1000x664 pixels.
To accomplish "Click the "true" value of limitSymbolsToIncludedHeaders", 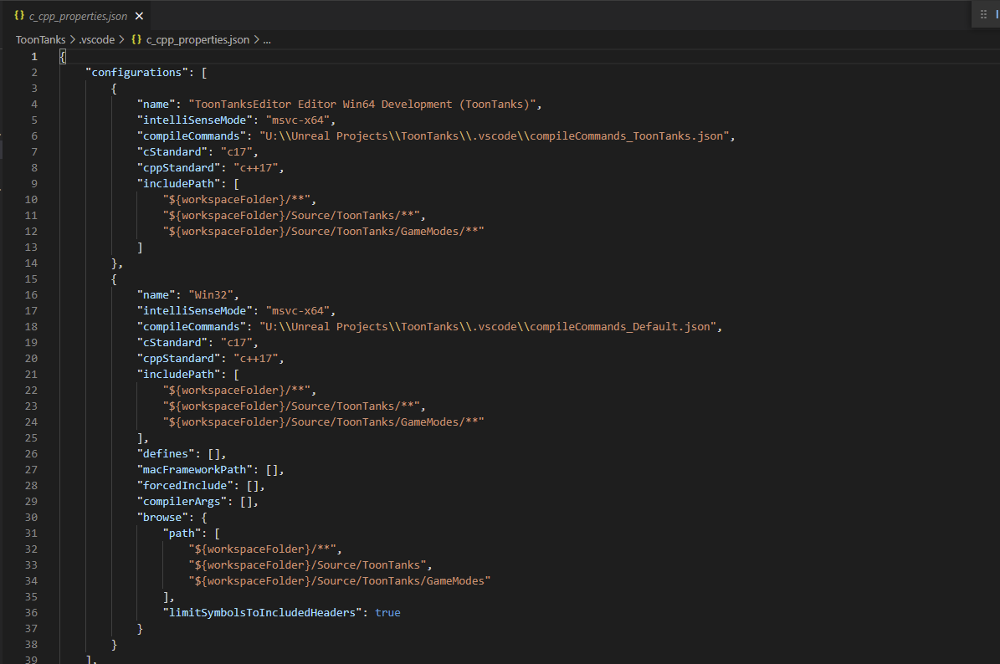I will tap(387, 612).
